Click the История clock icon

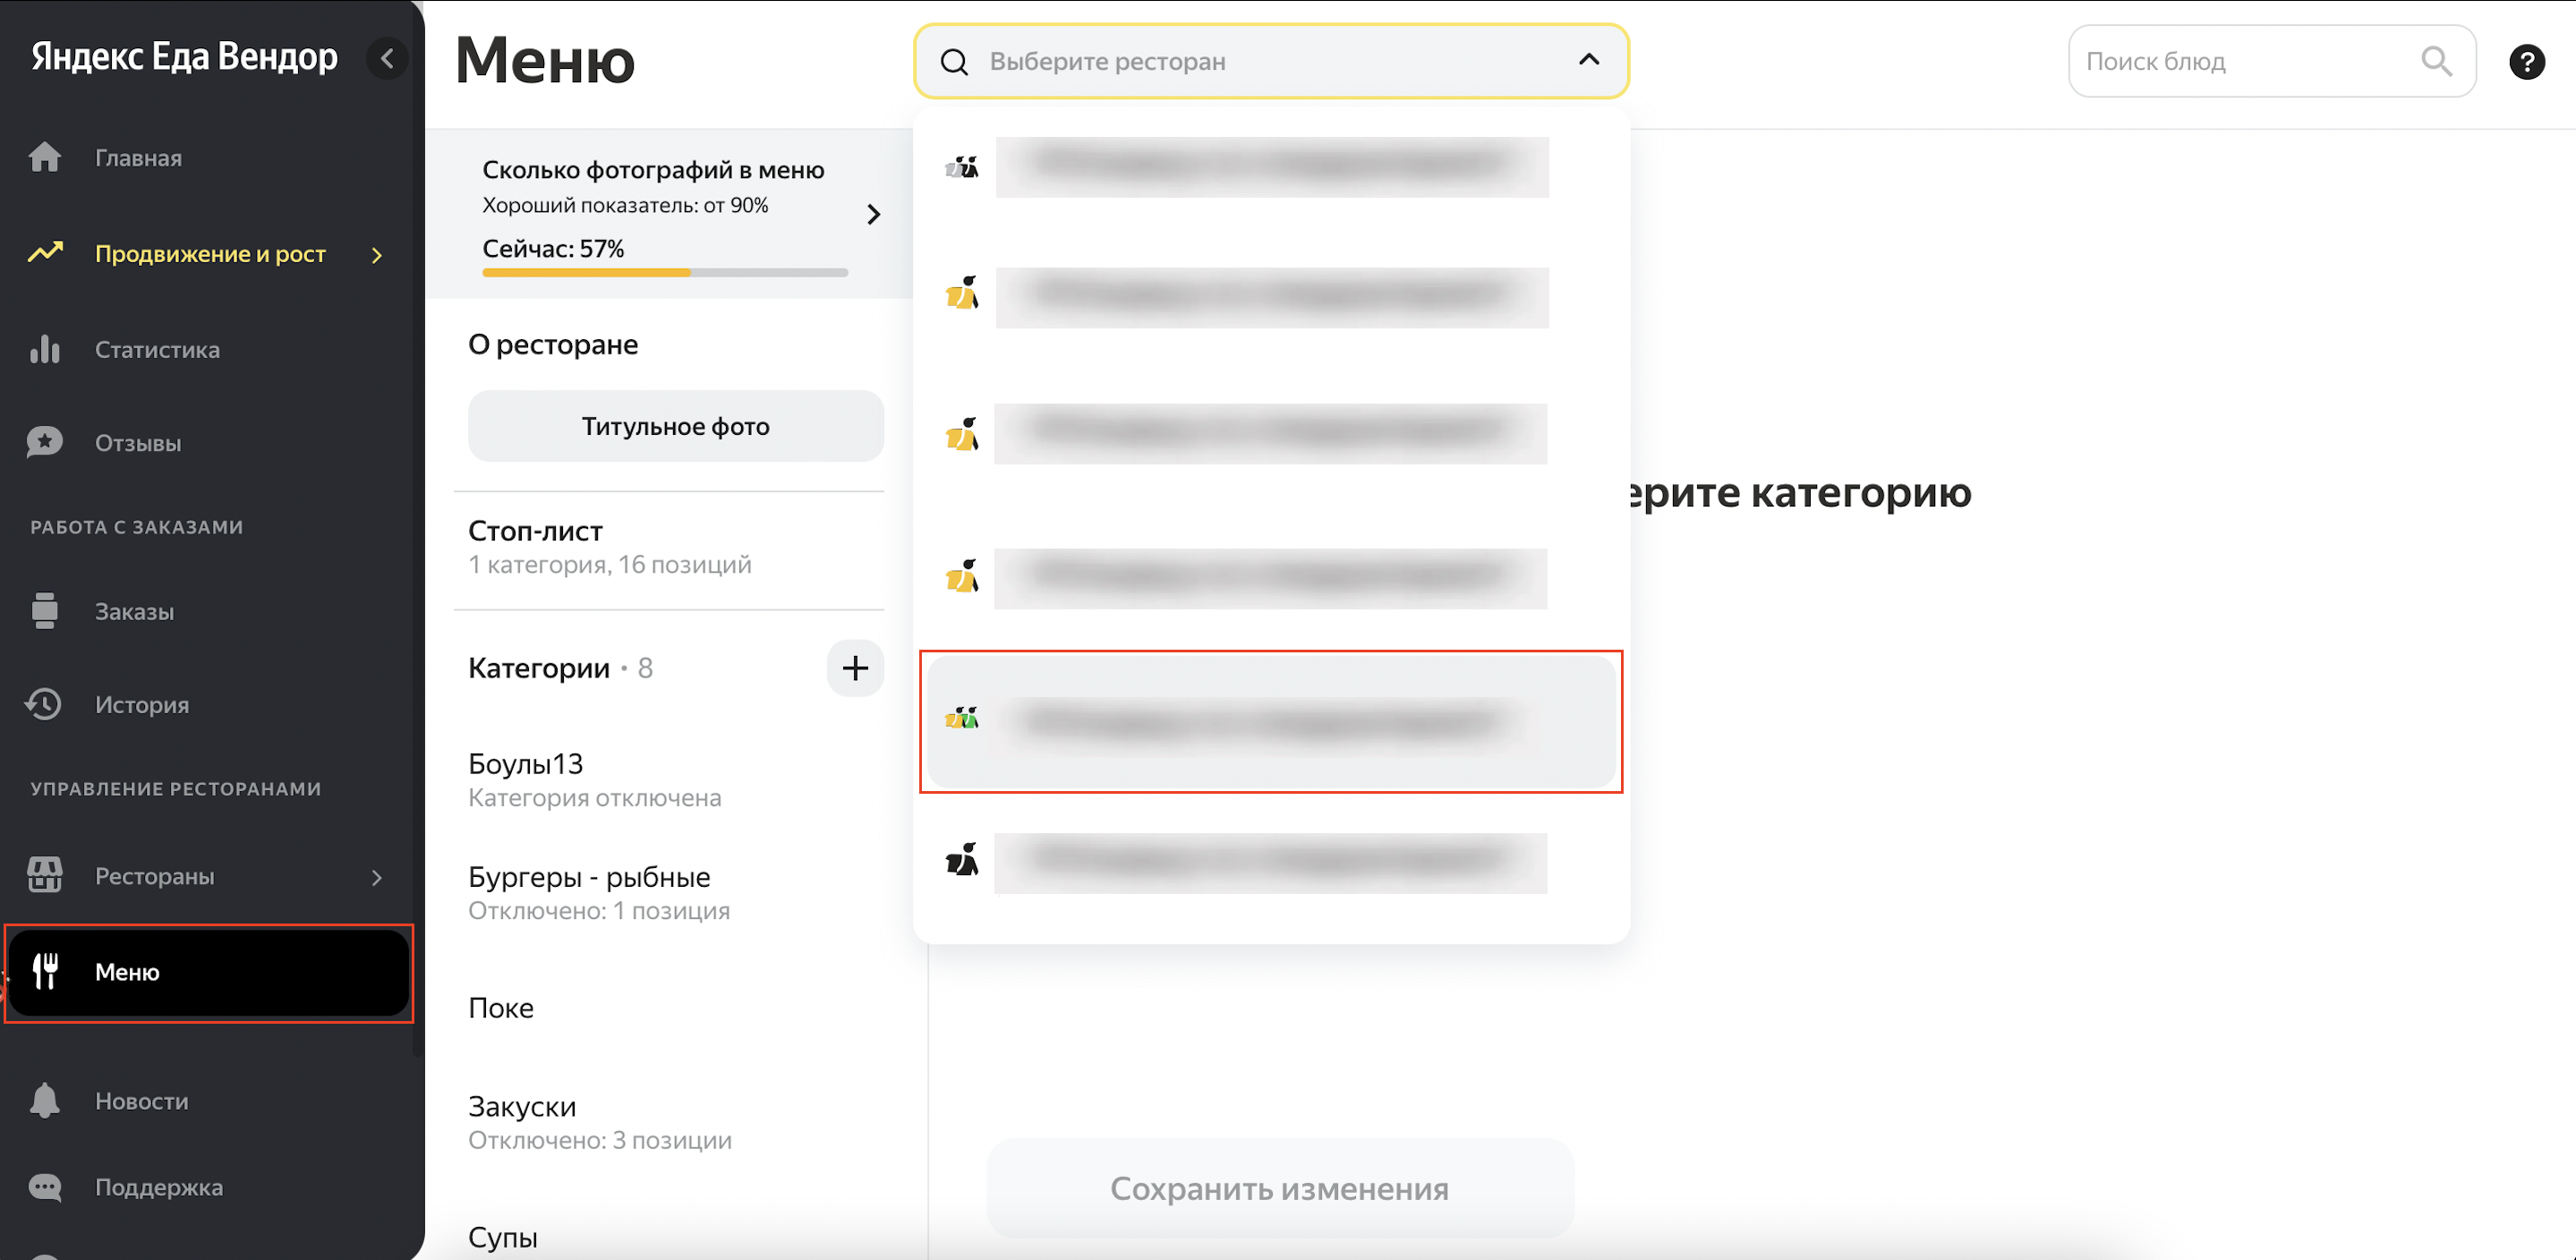coord(45,704)
